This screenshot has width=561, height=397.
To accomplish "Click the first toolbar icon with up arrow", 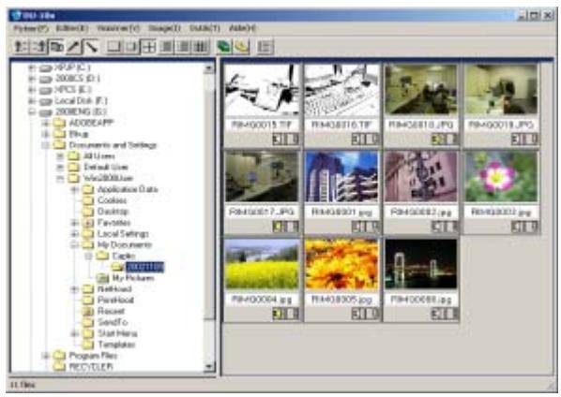I will [22, 47].
